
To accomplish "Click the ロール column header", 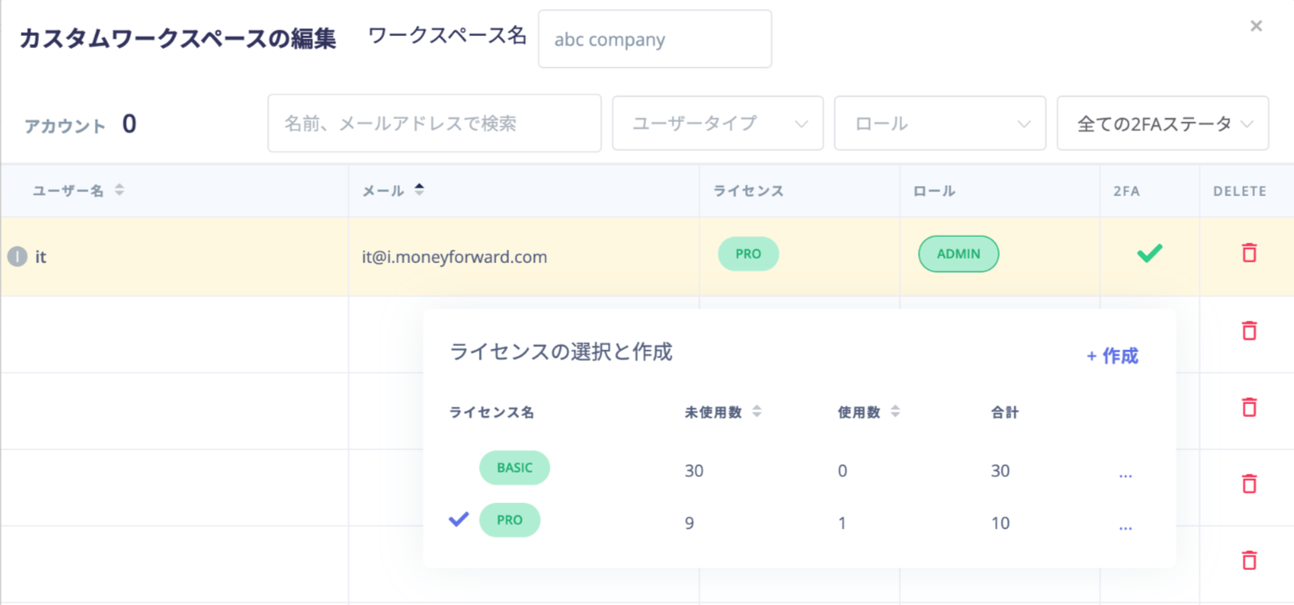I will (934, 191).
